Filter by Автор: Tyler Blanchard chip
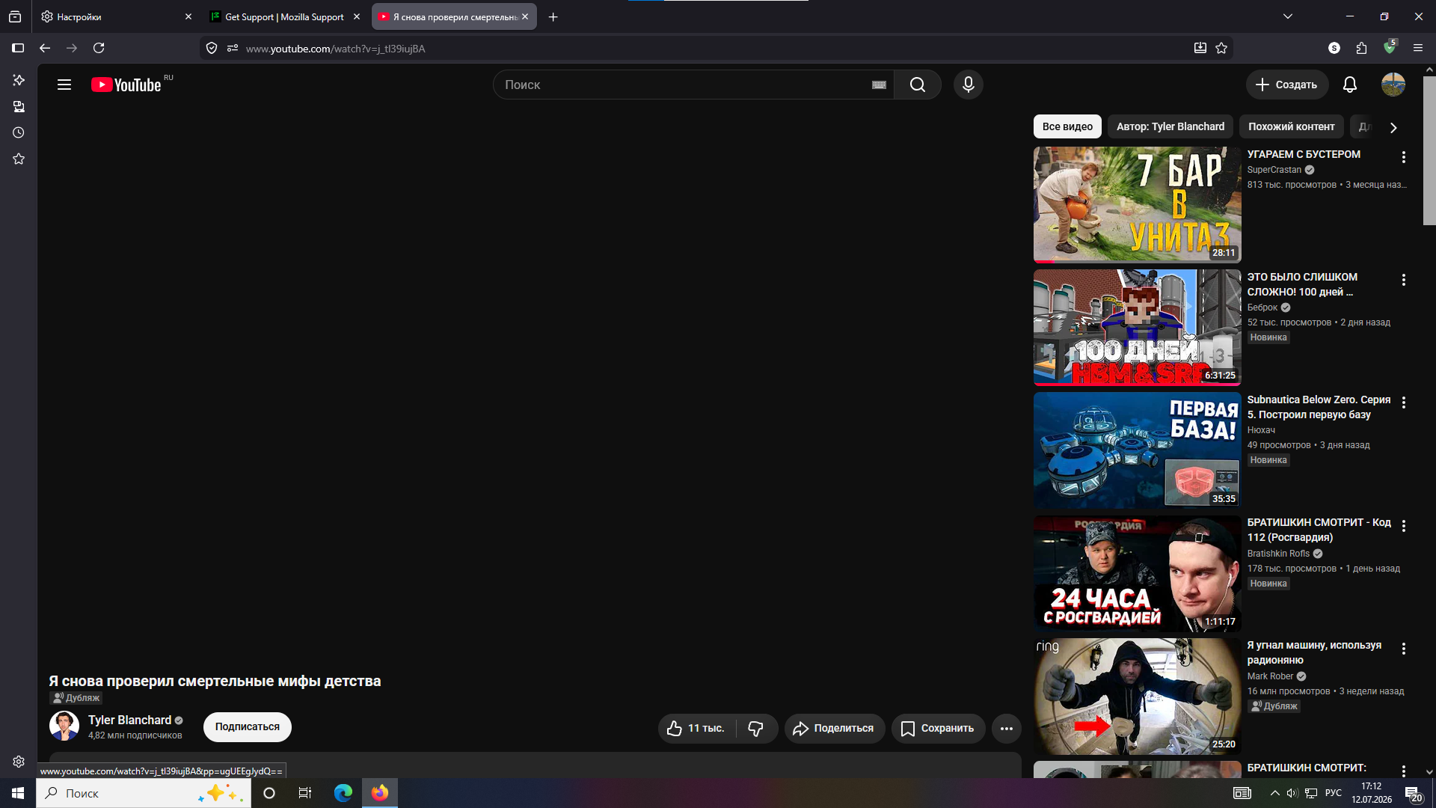 [1170, 126]
